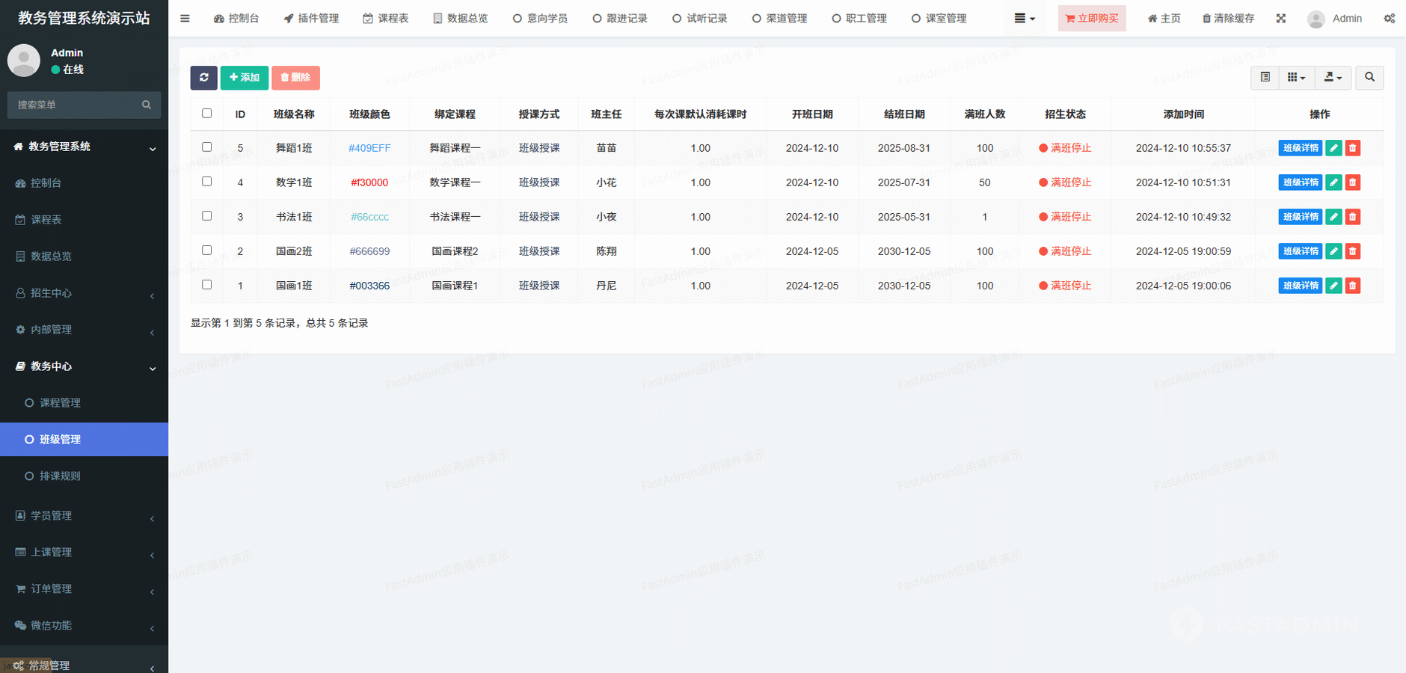Open 排课规则 in the sidebar
This screenshot has width=1406, height=673.
(60, 476)
